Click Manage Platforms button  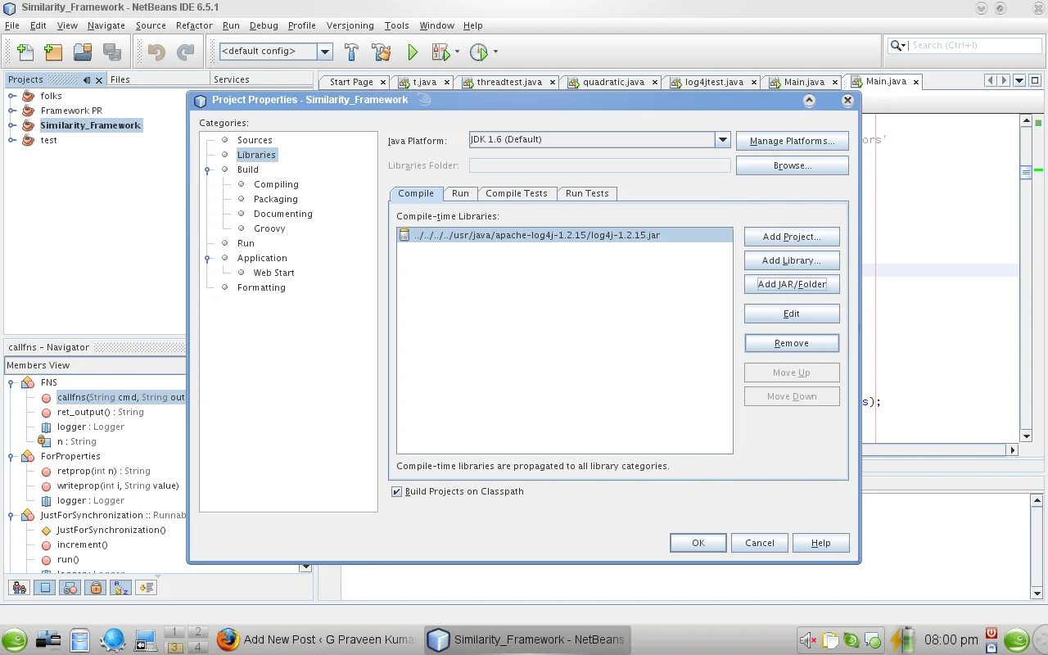(792, 141)
